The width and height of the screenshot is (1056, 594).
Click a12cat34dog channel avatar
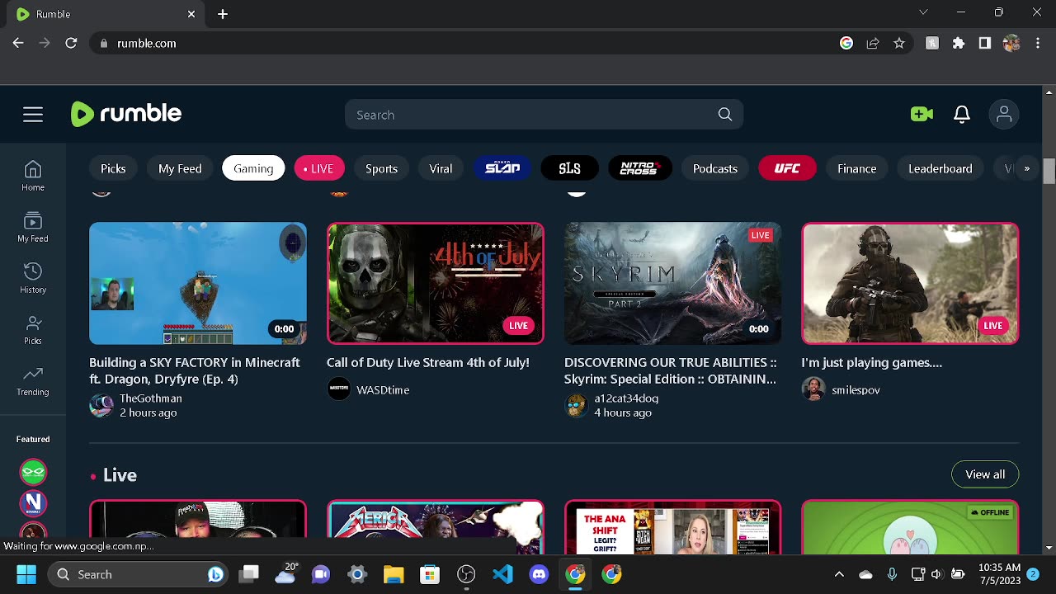pyautogui.click(x=577, y=405)
